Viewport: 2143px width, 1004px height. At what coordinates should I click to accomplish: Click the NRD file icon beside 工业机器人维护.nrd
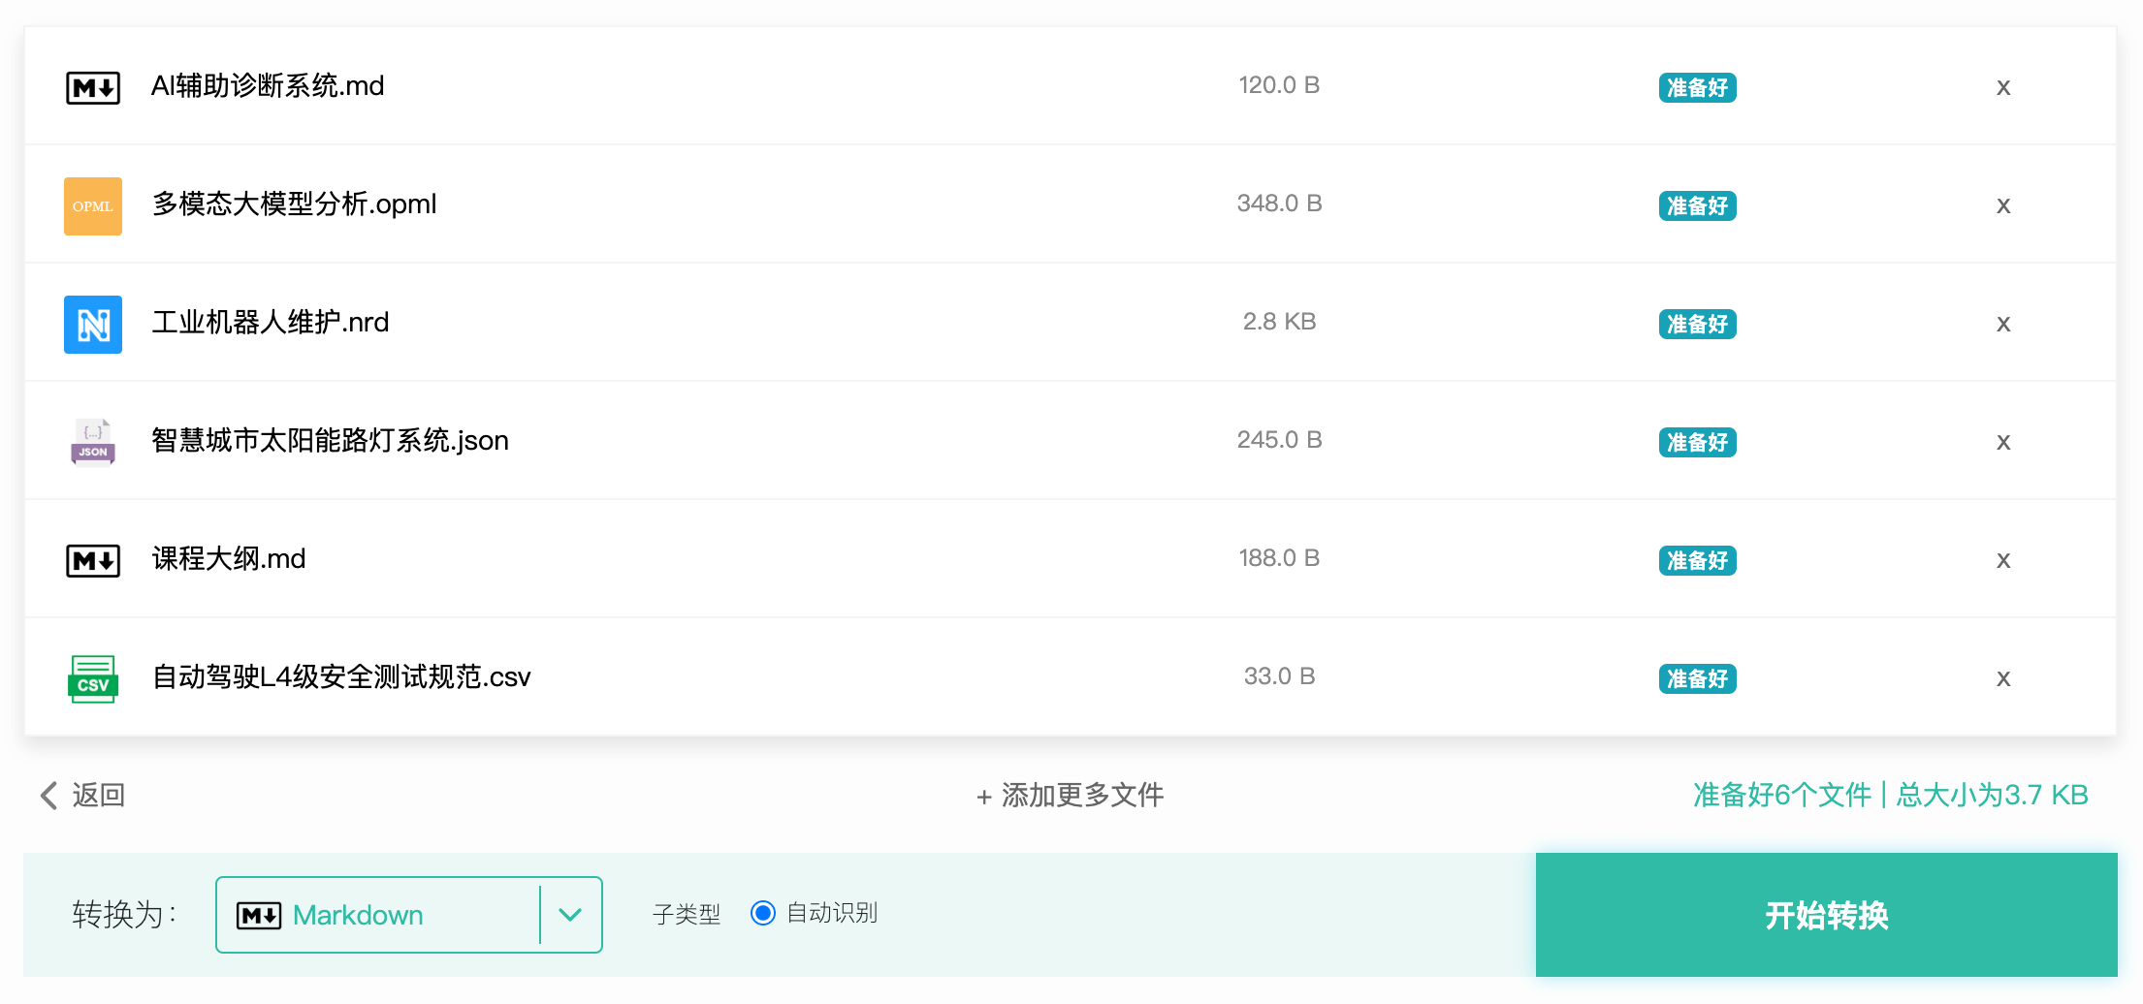point(92,324)
